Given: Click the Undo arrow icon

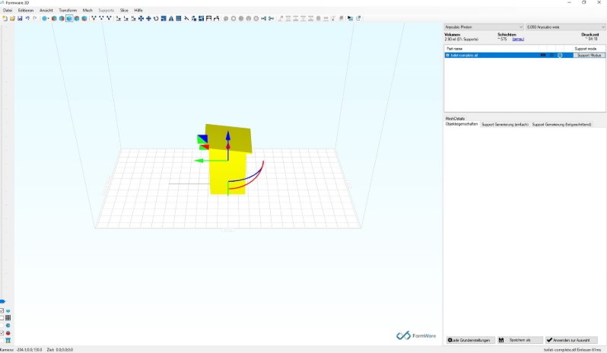Looking at the screenshot, I should pos(27,18).
